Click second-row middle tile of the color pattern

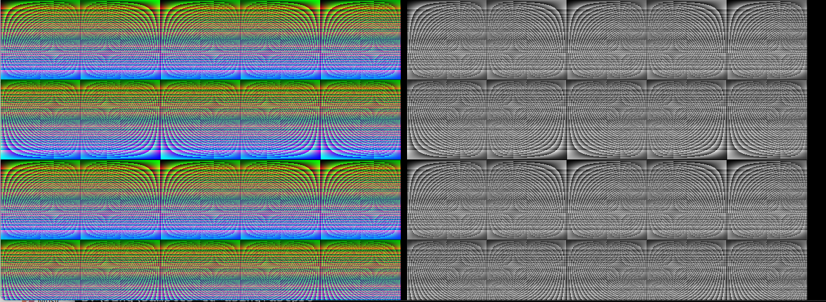click(200, 120)
